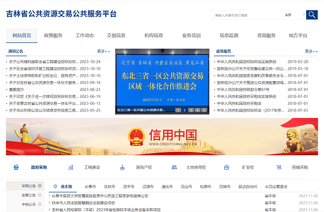Open the notice dated 2023-06-19
324x212 pixels.
44,96
